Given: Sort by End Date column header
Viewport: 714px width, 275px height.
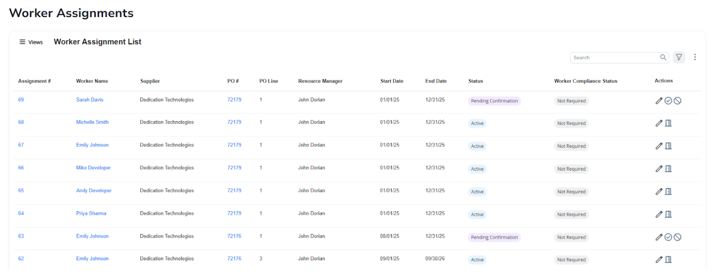Looking at the screenshot, I should coord(436,81).
